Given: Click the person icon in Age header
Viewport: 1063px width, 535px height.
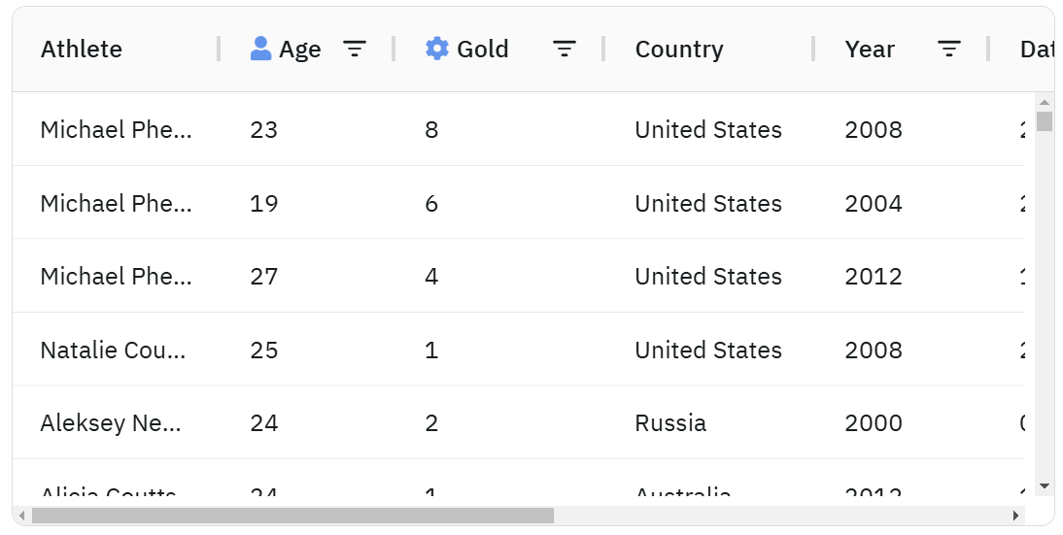Looking at the screenshot, I should click(260, 49).
